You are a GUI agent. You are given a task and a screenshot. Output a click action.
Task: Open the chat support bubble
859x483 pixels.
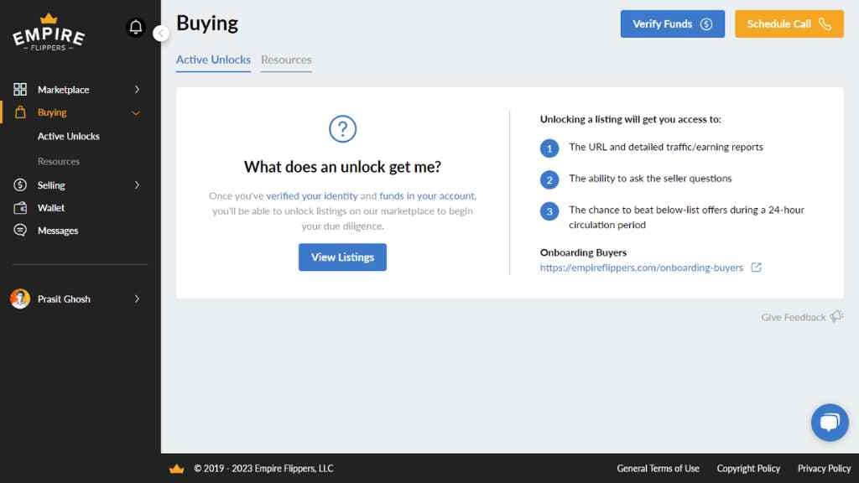(830, 423)
